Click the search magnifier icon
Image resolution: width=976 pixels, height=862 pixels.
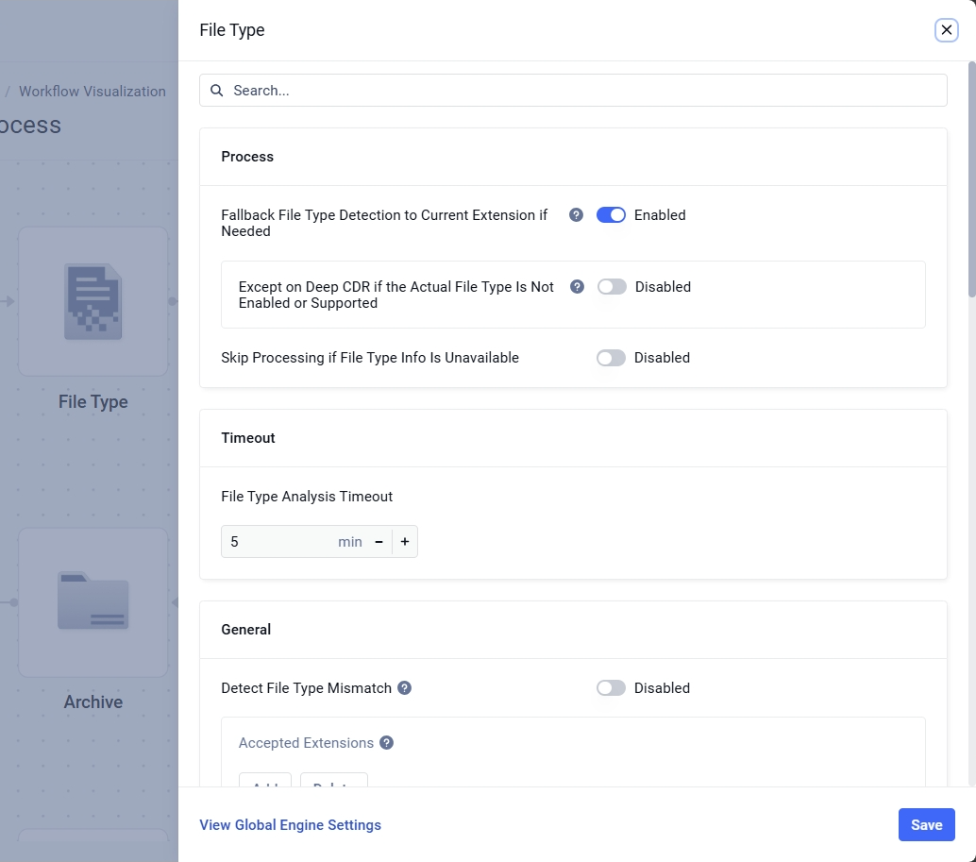(x=216, y=91)
